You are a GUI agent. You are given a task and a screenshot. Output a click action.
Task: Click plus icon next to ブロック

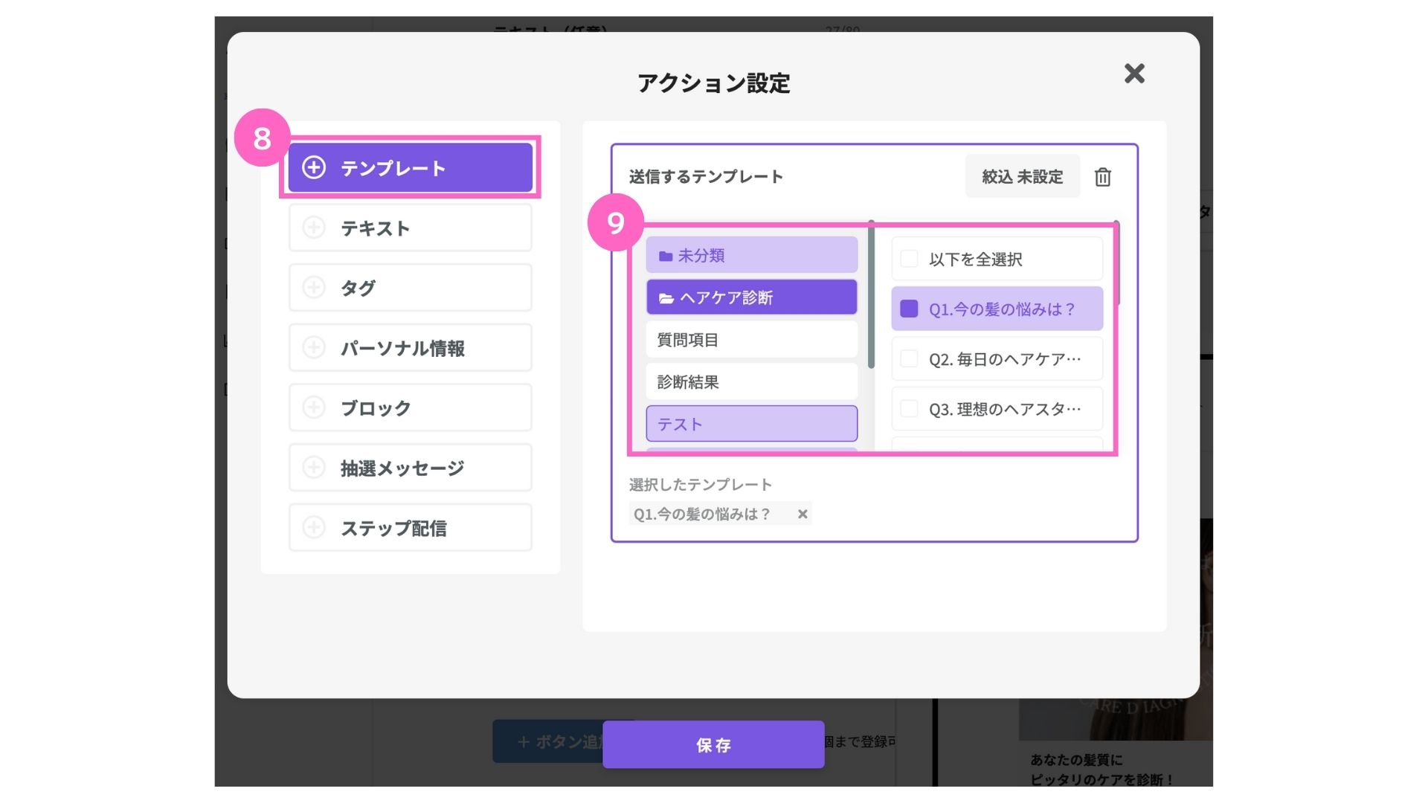(314, 407)
